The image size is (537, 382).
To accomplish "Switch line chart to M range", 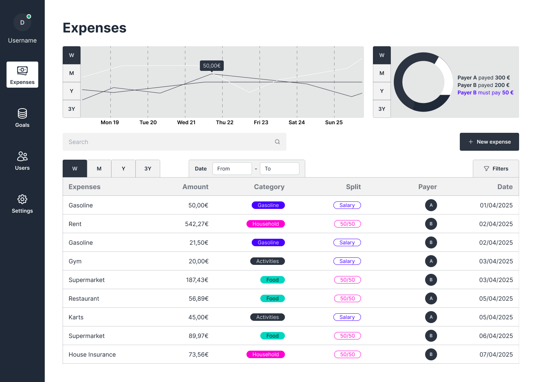I will point(72,73).
